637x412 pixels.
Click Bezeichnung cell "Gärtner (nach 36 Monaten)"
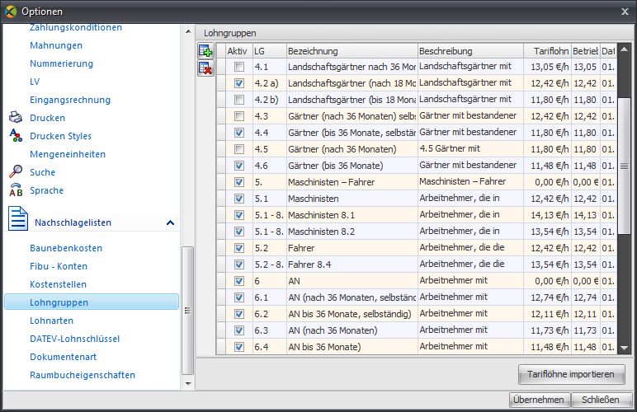coord(352,149)
